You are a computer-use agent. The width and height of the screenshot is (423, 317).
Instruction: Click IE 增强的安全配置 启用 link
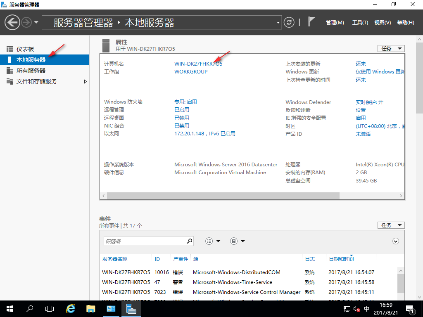pyautogui.click(x=361, y=118)
